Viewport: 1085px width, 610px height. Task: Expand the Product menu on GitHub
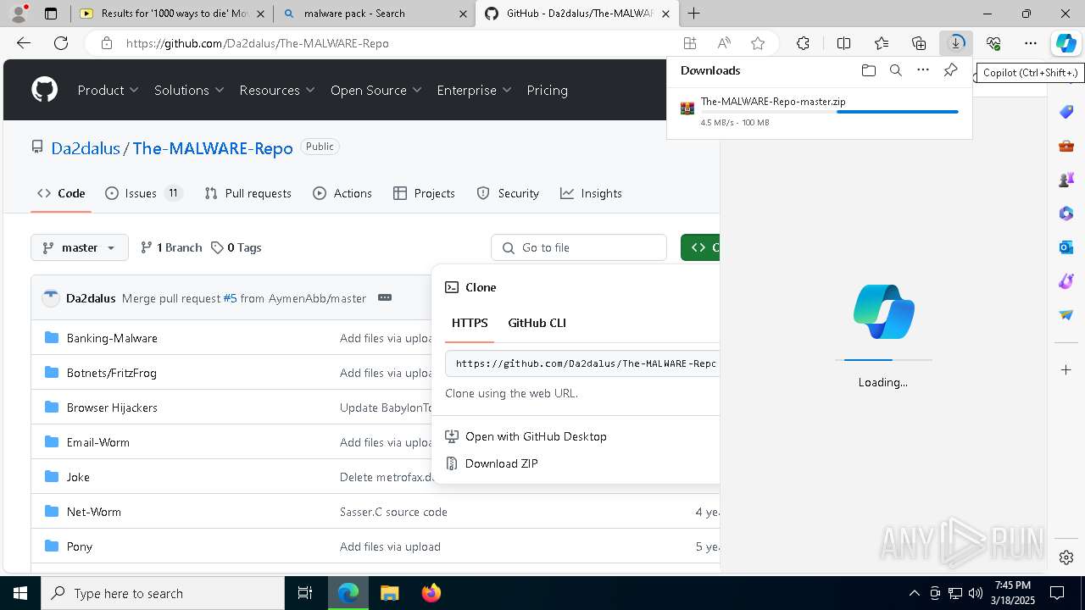(x=108, y=90)
